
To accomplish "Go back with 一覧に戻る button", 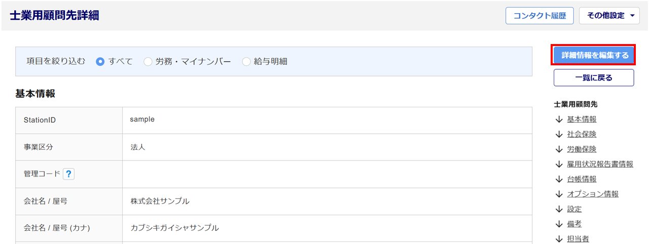I will [593, 78].
